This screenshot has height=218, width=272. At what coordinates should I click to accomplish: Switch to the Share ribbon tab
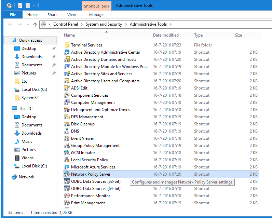pos(52,15)
